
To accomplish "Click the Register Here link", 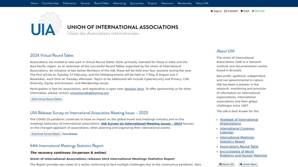I will point(134,89).
